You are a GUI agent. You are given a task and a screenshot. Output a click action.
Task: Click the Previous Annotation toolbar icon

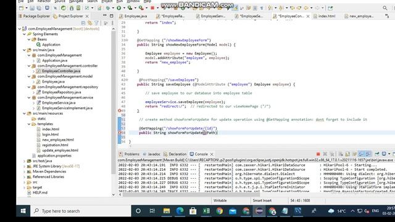pyautogui.click(x=281, y=8)
